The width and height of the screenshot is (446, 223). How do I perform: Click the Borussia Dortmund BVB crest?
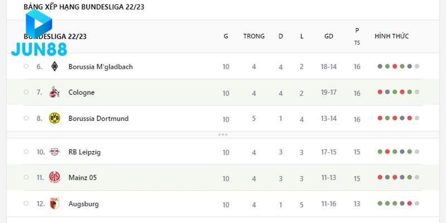point(55,119)
